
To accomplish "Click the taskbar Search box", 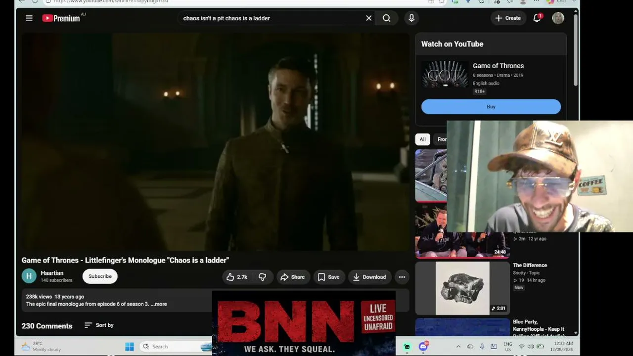I will [176, 347].
